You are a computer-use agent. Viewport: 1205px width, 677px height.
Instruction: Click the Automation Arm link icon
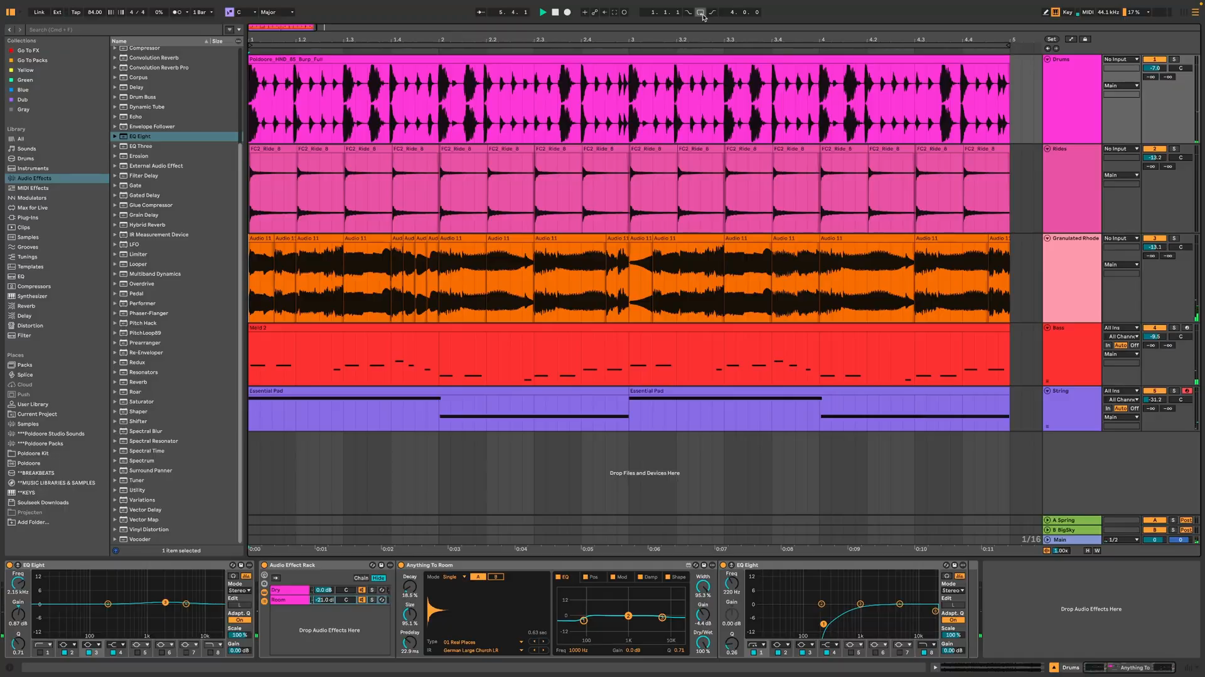[x=594, y=12]
